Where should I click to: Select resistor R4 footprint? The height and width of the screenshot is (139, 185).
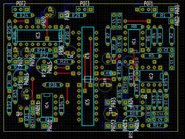coord(154,35)
